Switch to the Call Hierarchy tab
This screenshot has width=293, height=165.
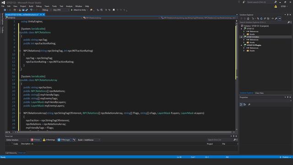click(11, 153)
